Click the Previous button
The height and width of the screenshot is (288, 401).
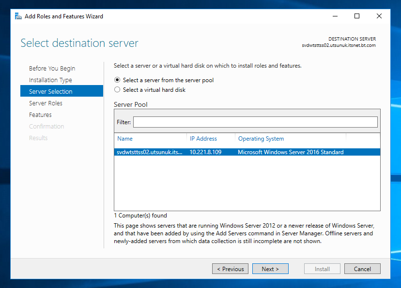click(230, 269)
